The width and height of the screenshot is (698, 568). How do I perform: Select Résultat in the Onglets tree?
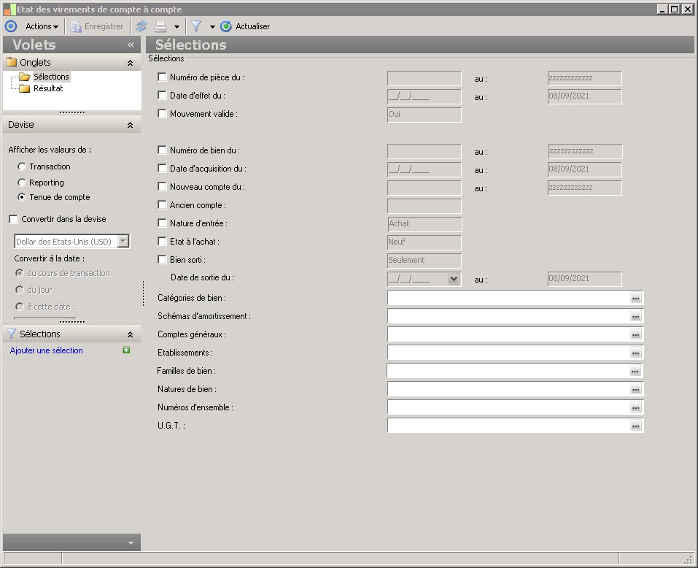click(x=48, y=88)
